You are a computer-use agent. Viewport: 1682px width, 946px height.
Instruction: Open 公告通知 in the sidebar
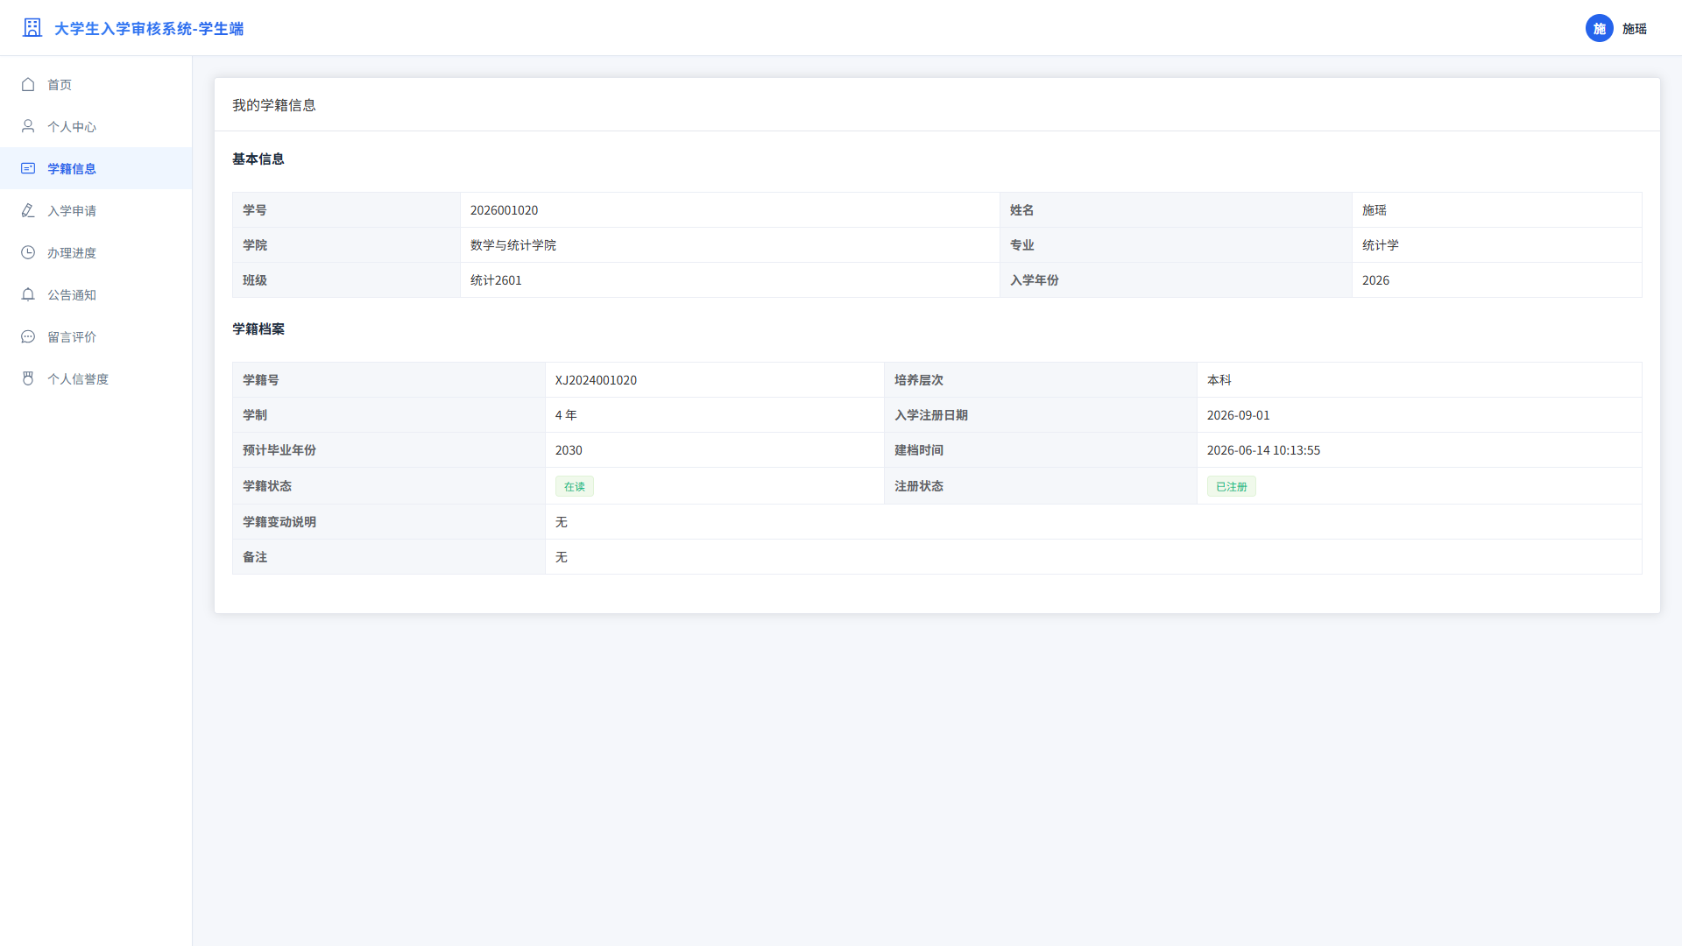(x=96, y=294)
